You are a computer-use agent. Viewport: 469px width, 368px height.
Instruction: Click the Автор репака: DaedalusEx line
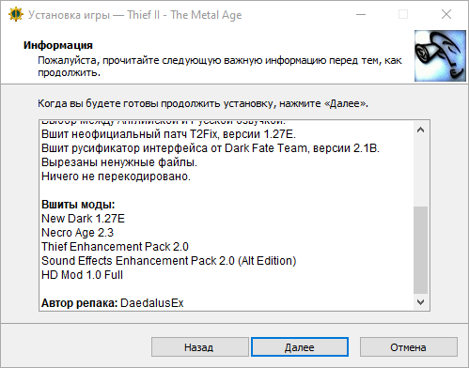(113, 303)
